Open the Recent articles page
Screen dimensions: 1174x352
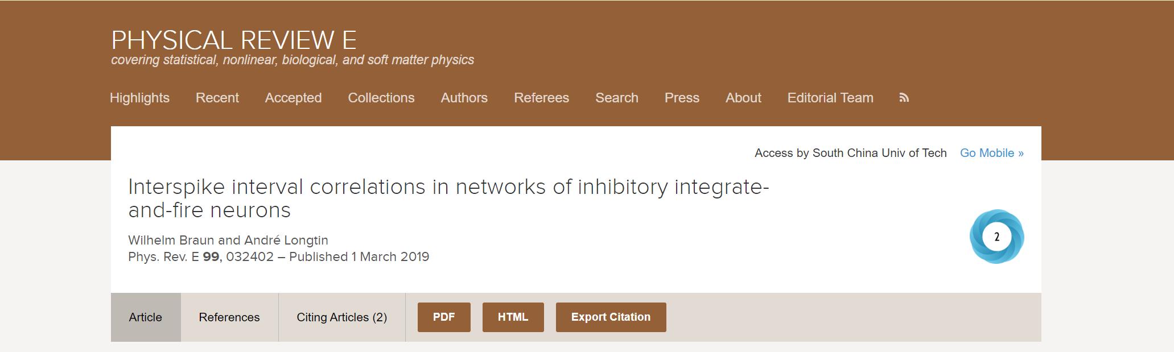pos(217,98)
